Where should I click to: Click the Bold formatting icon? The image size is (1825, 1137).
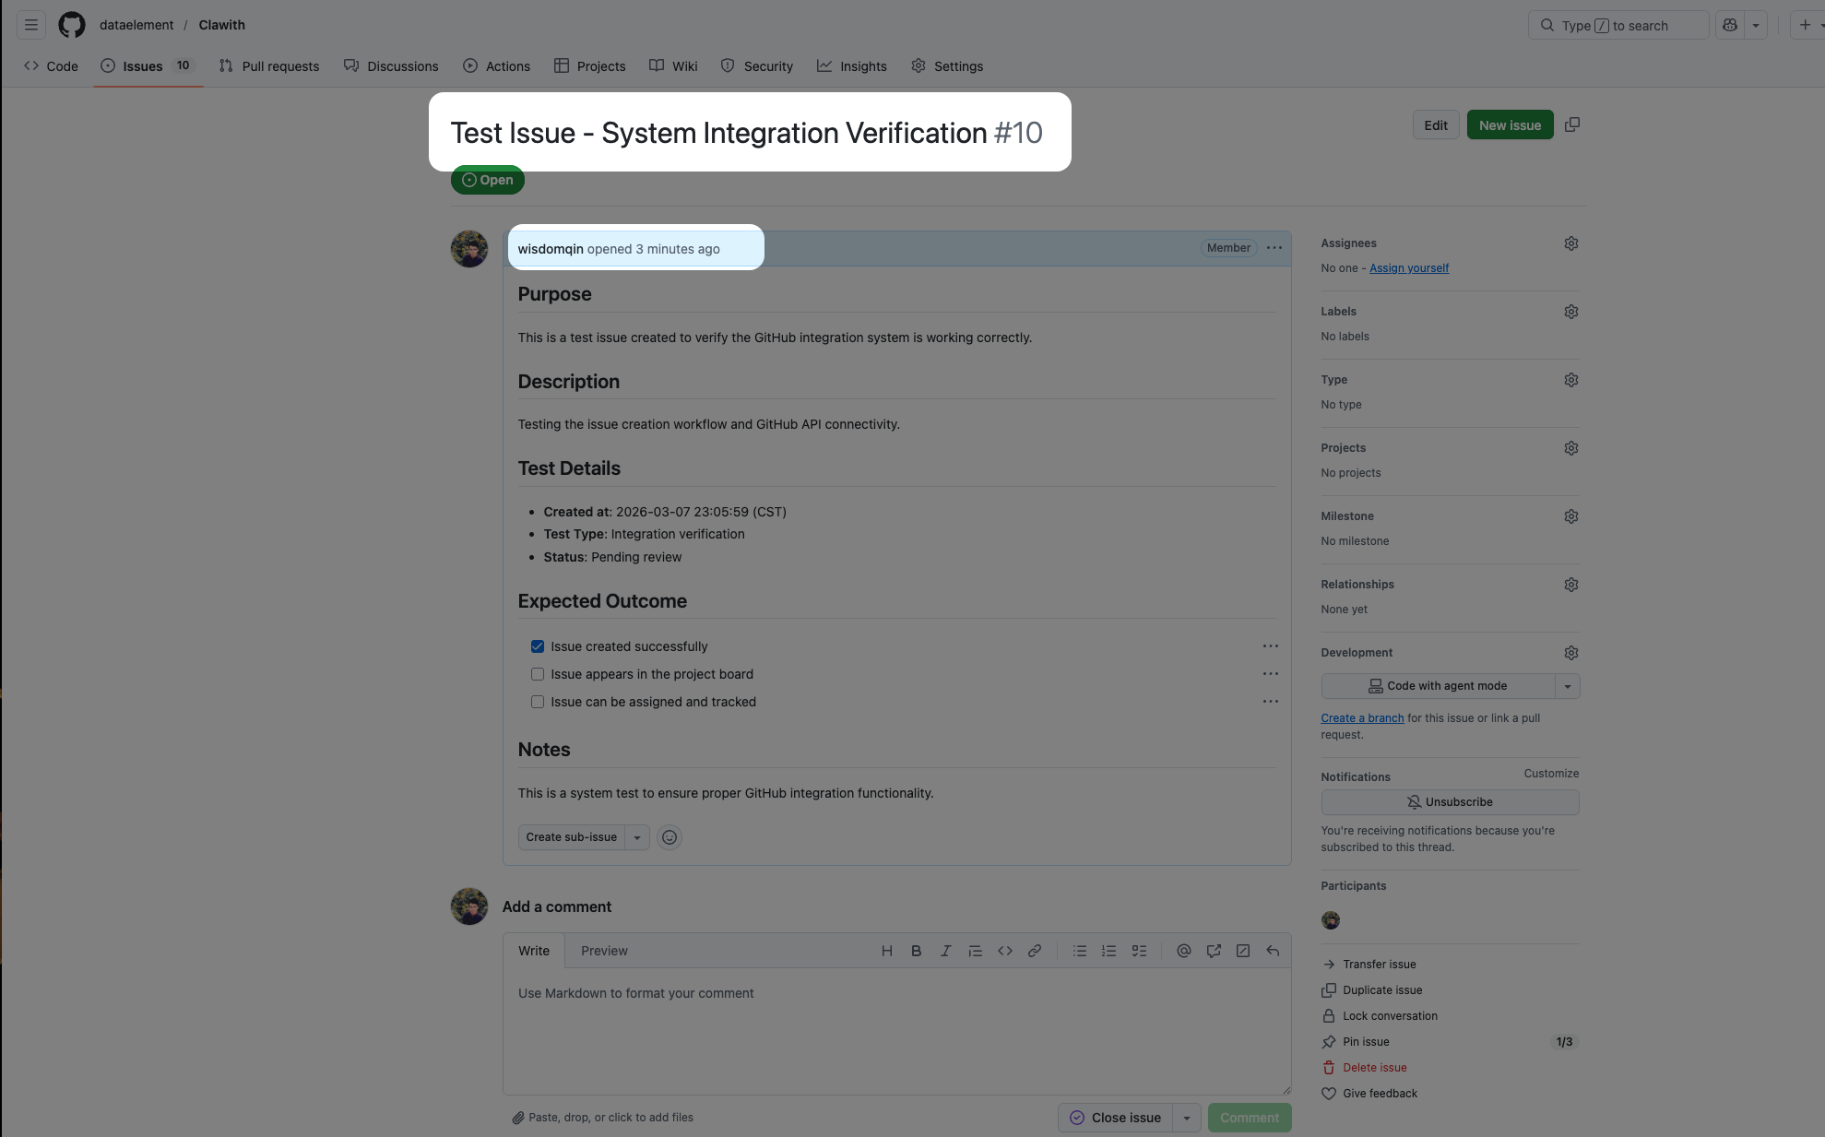916,951
